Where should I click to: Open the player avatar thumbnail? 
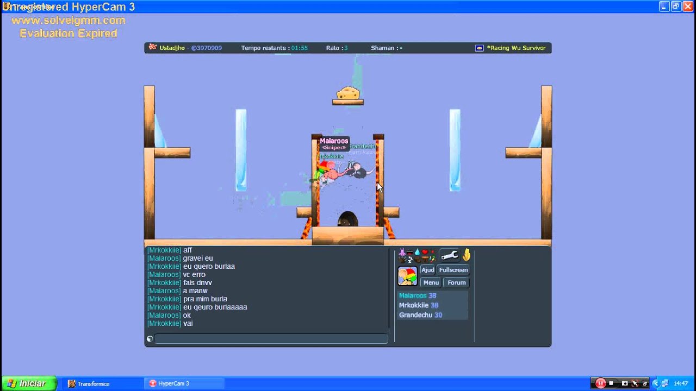pos(407,276)
